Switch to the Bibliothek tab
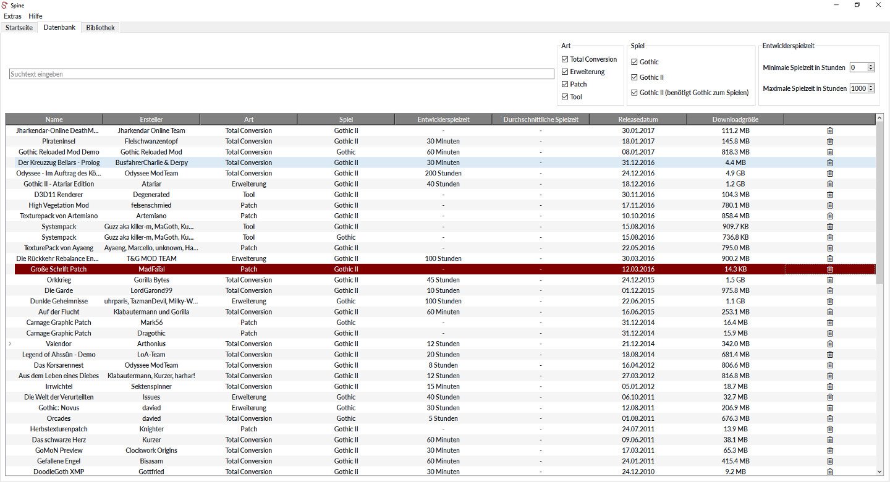 pos(100,28)
